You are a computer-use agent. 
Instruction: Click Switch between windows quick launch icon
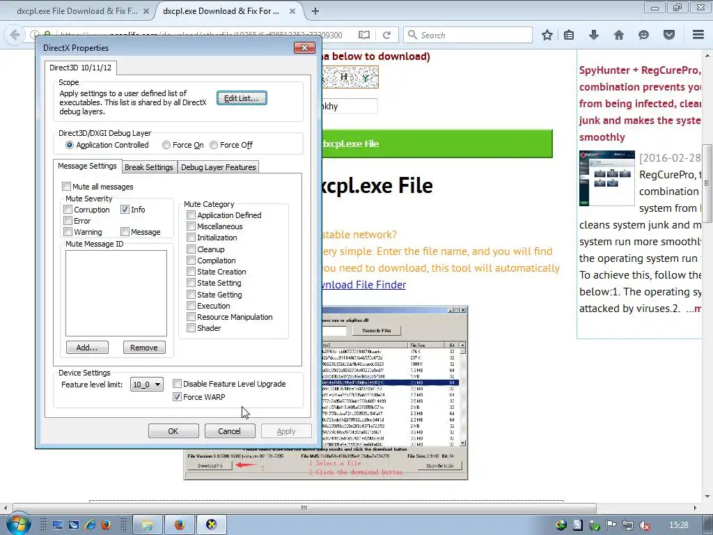74,525
